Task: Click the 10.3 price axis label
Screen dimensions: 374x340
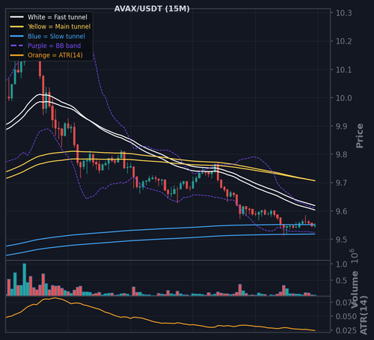Action: pos(343,13)
